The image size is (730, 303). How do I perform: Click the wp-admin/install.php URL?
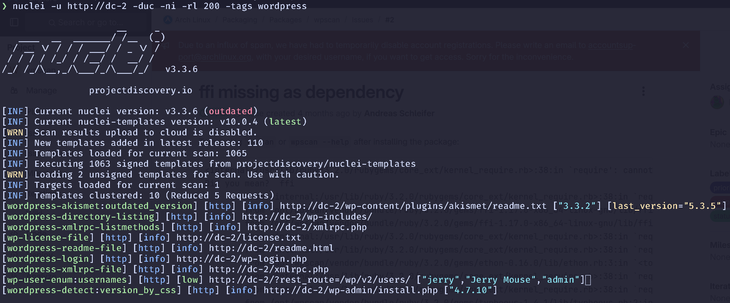point(350,290)
